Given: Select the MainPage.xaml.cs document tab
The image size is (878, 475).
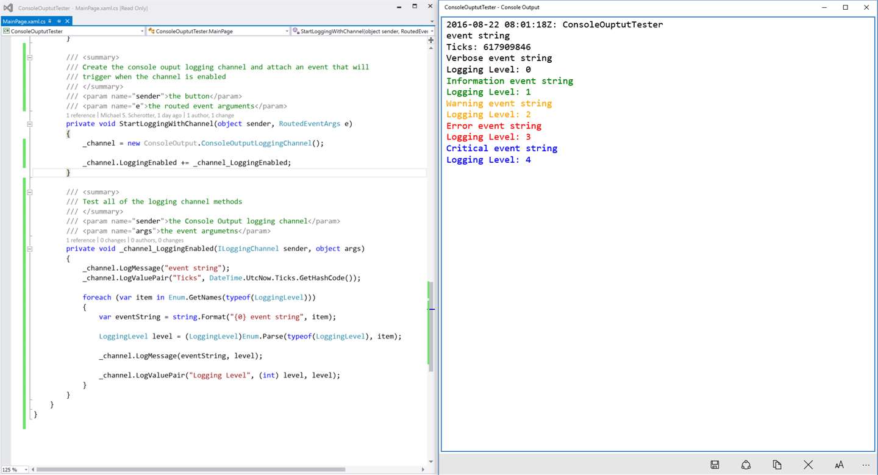Looking at the screenshot, I should [24, 21].
